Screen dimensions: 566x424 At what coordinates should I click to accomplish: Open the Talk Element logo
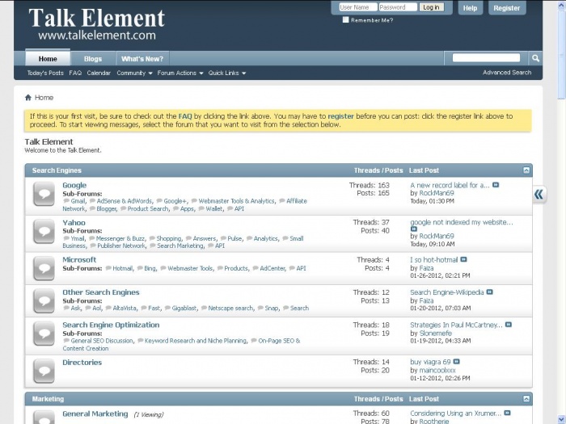[x=97, y=23]
